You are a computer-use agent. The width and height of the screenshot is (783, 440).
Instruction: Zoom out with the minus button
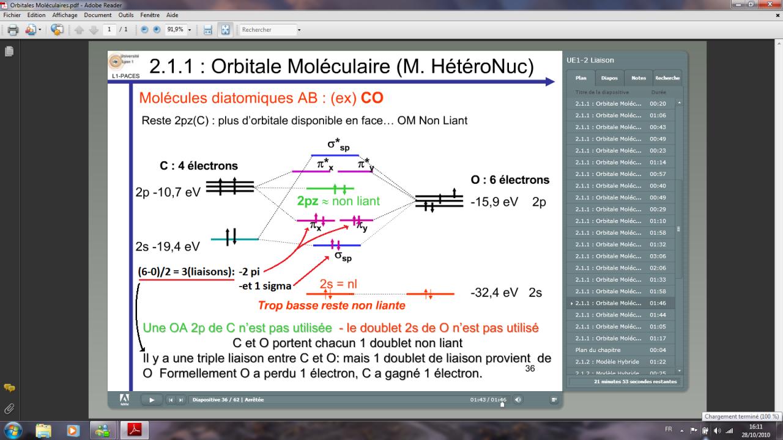pyautogui.click(x=145, y=29)
